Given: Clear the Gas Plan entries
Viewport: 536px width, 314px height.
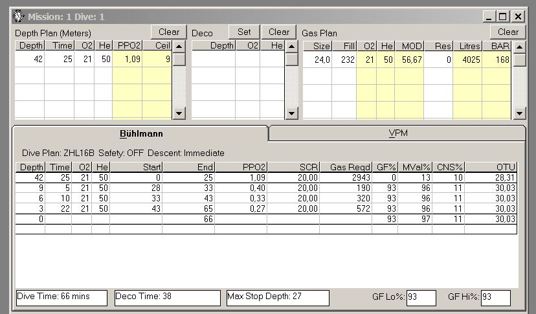Looking at the screenshot, I should [x=508, y=32].
